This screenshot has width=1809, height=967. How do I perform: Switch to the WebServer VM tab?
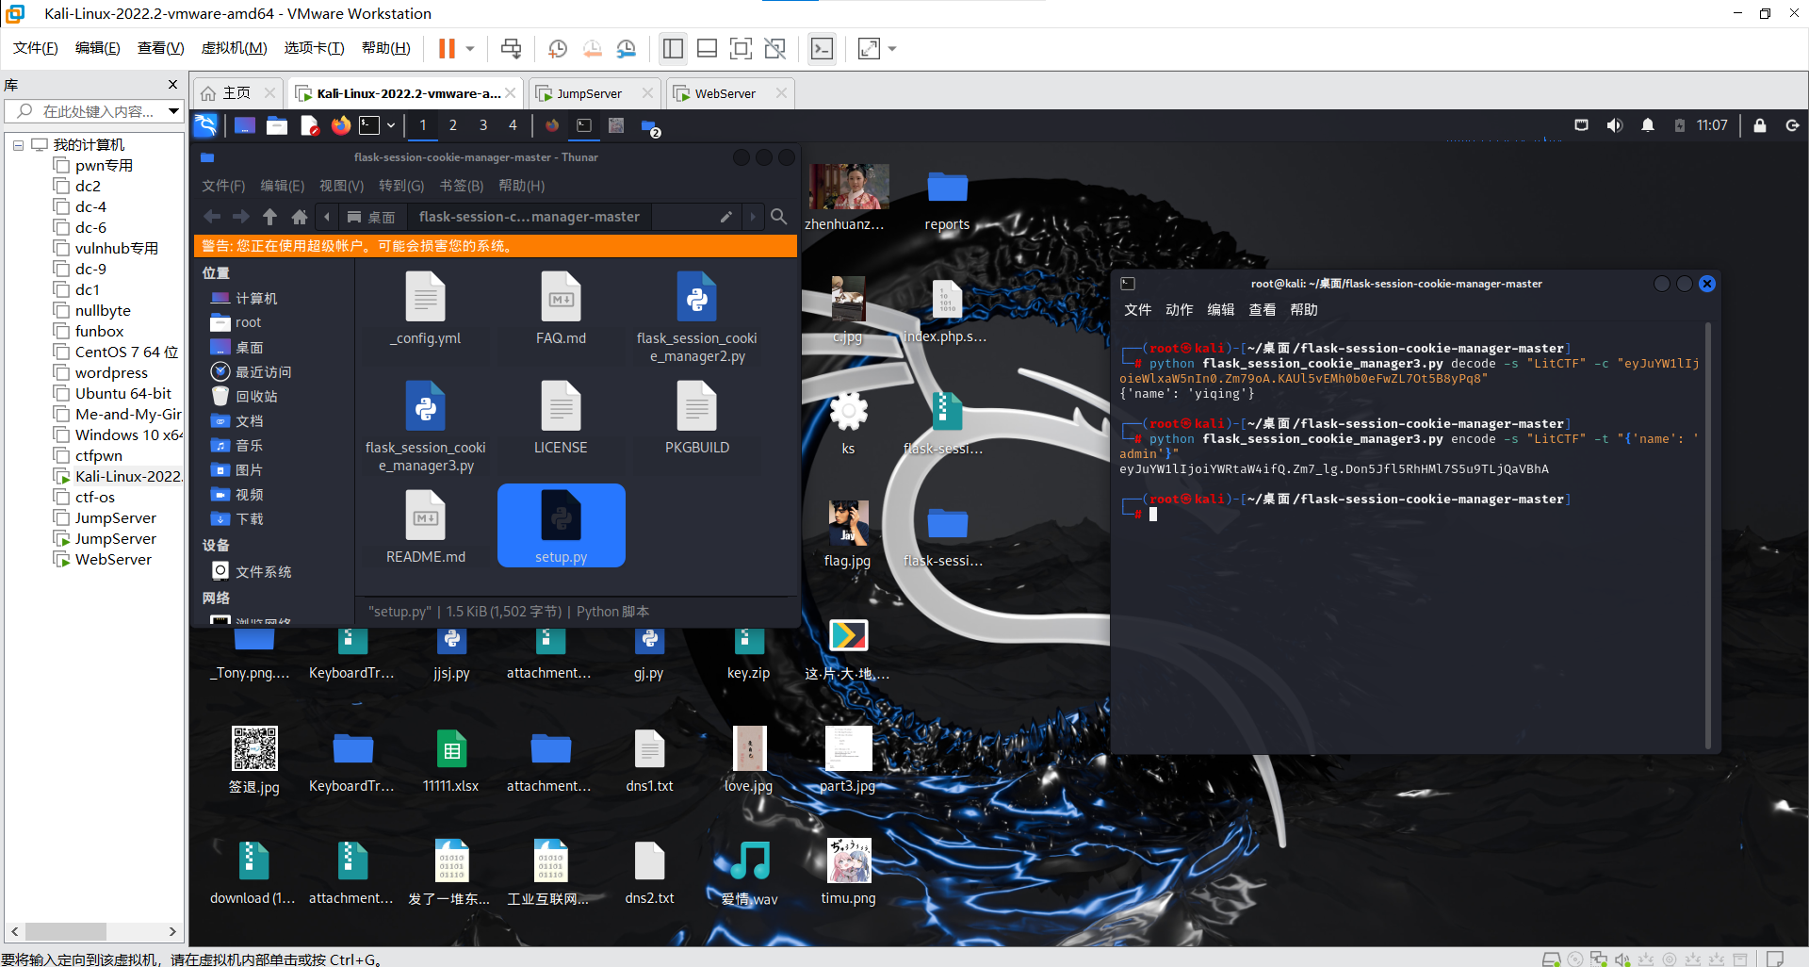(x=725, y=93)
